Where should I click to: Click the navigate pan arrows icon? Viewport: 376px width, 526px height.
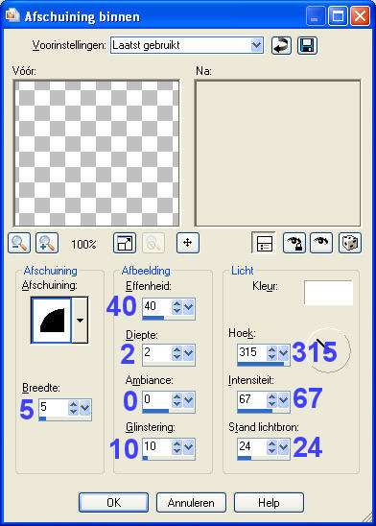pos(188,243)
